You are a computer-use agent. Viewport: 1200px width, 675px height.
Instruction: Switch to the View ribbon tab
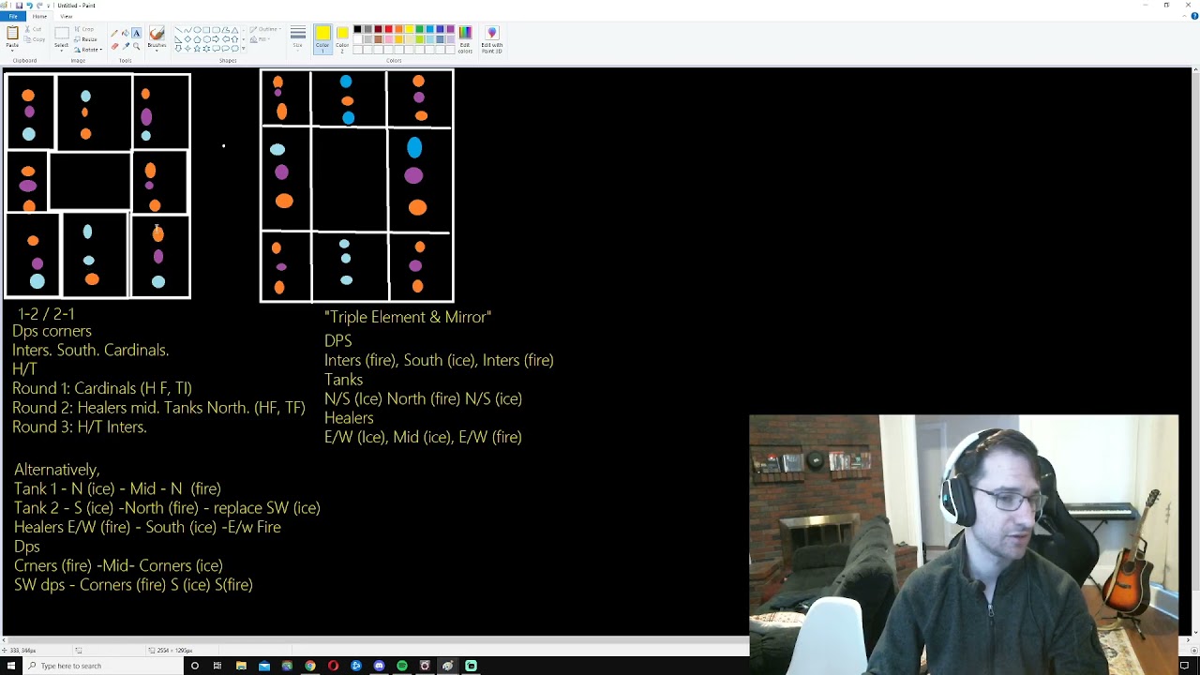tap(66, 16)
